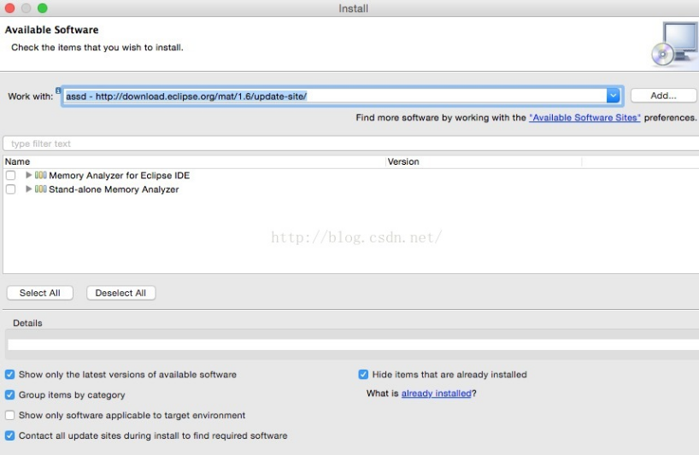Screen dimensions: 699x455
Task: Check the Memory Analyzer for Eclipse IDE checkbox
Action: [11, 175]
